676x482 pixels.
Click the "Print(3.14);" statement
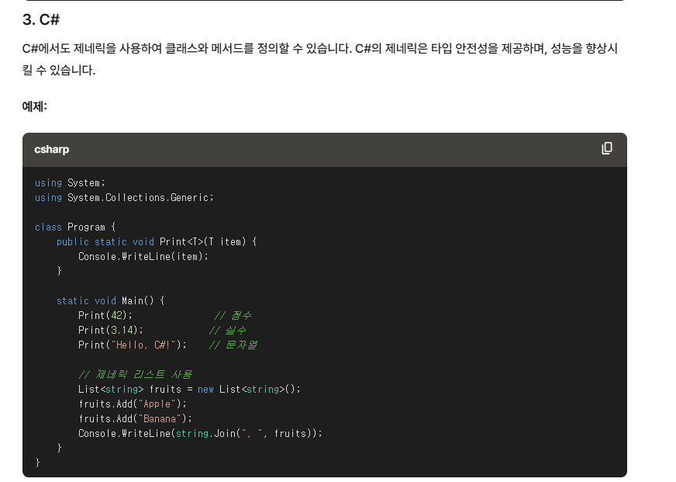(x=111, y=330)
